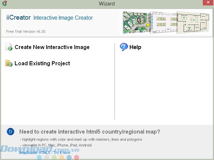Click the html5 country/regional map heading
The image size is (214, 160).
click(x=90, y=132)
